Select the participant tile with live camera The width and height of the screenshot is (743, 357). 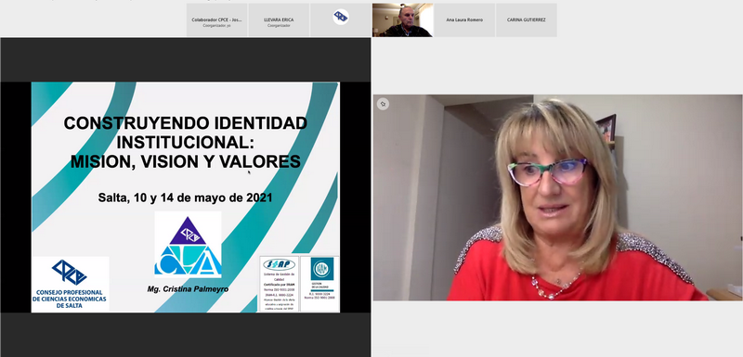[x=402, y=19]
